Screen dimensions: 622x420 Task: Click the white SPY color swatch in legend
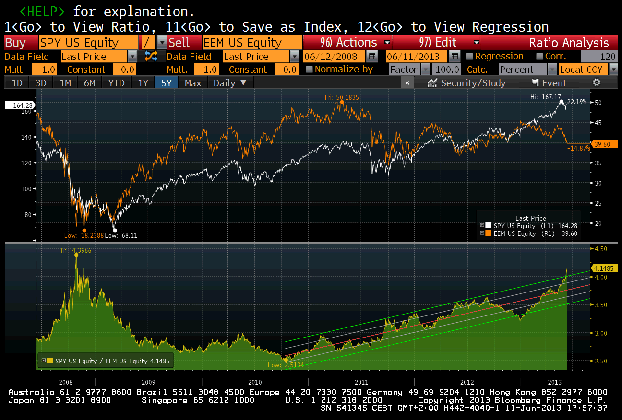click(489, 225)
